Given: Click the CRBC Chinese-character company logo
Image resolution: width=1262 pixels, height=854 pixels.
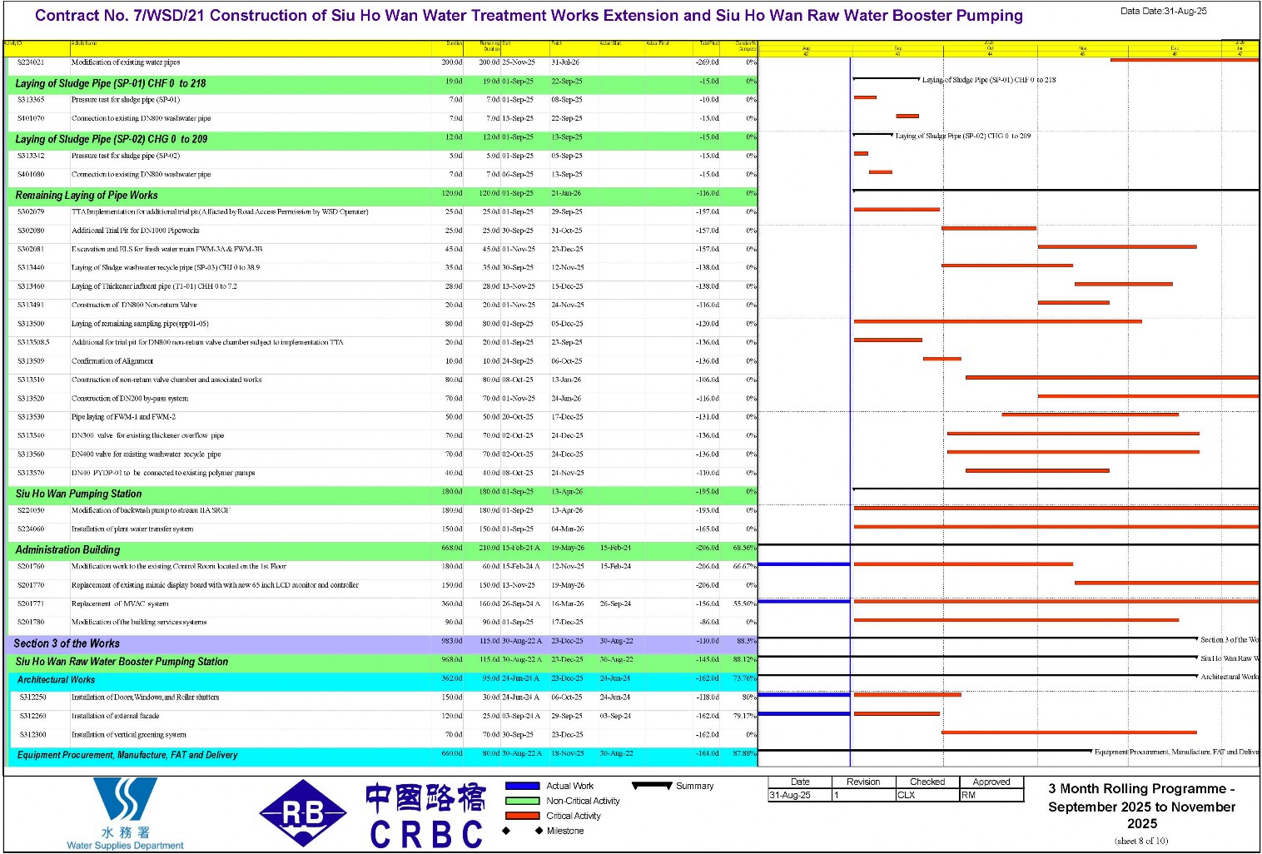Looking at the screenshot, I should pos(425,816).
